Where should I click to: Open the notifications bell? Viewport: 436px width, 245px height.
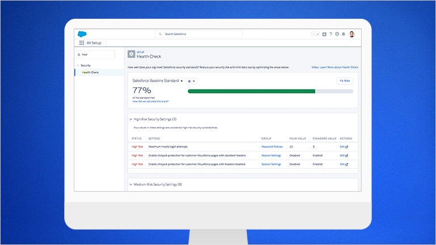click(x=343, y=34)
